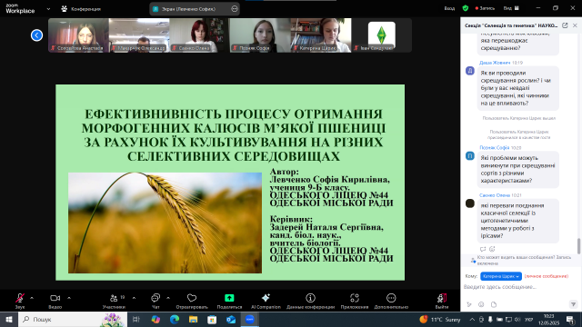Open the clock and date flyout
582x327 pixels.
[549, 319]
